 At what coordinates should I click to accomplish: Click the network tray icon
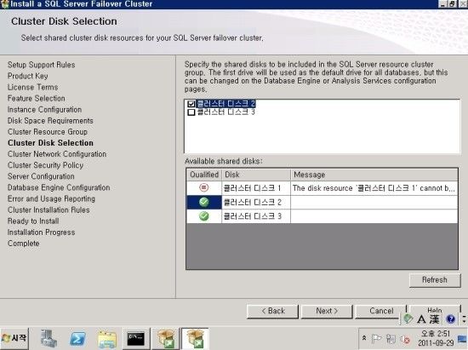391,339
